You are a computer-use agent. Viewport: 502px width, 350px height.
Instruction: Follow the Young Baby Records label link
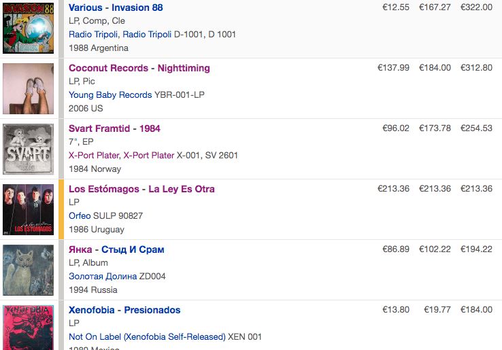(x=110, y=94)
